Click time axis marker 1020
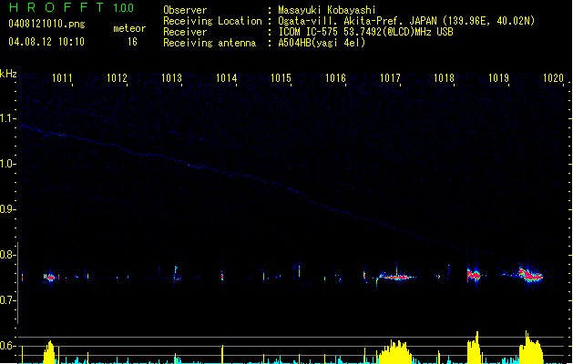This screenshot has height=364, width=573. pos(553,78)
